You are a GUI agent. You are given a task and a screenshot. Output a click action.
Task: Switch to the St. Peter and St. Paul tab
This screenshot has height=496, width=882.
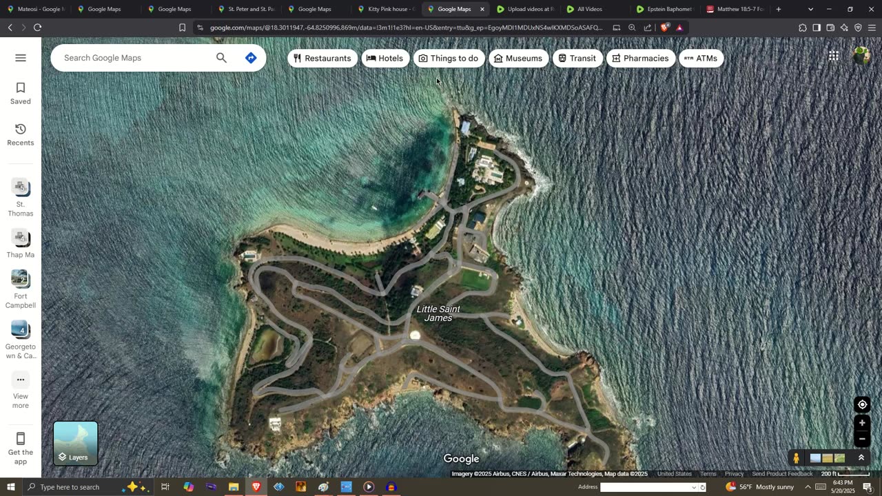pos(246,9)
